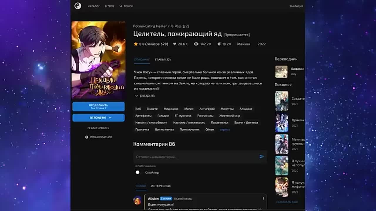
Task: Click the Антигерой tag
Action: (207, 109)
